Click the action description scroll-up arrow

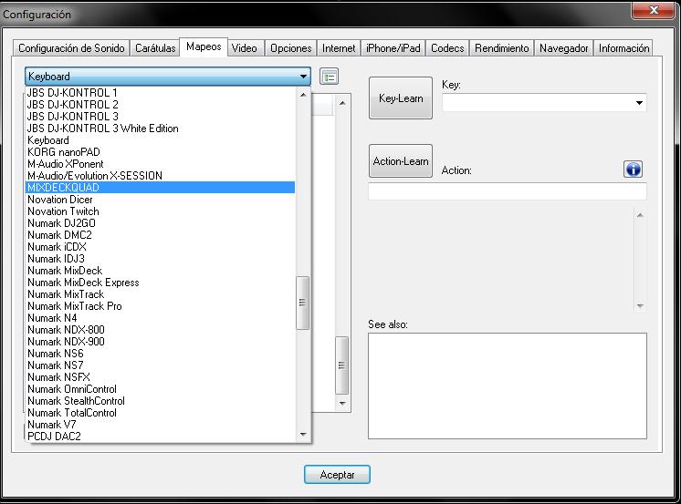pyautogui.click(x=640, y=215)
